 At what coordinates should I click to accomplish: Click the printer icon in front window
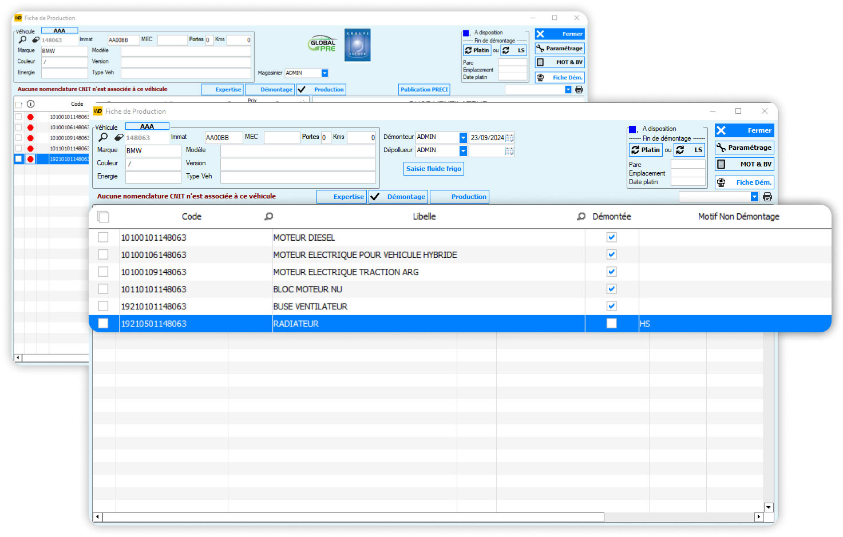coord(767,197)
